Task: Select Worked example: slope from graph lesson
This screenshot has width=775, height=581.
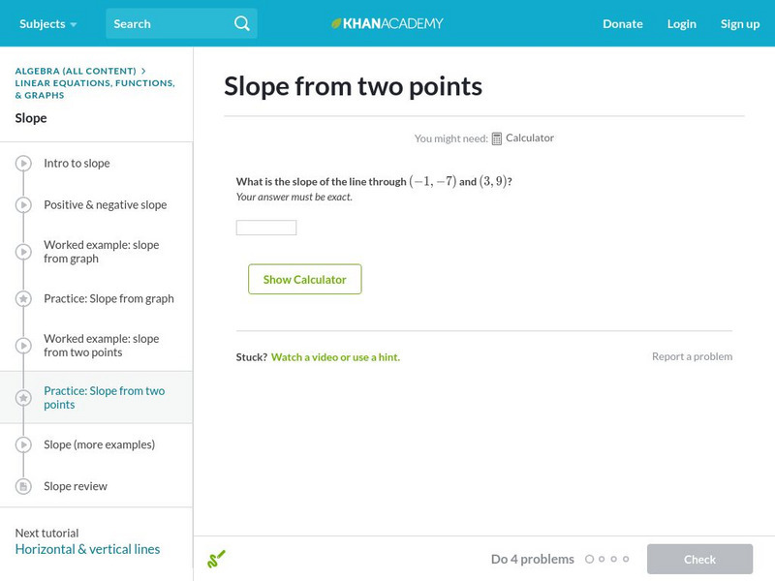Action: tap(101, 252)
